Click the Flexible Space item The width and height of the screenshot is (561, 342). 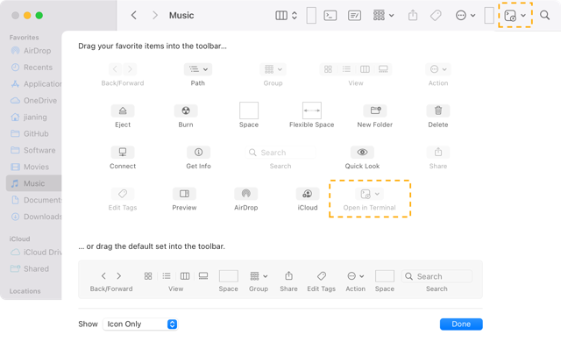tap(312, 110)
